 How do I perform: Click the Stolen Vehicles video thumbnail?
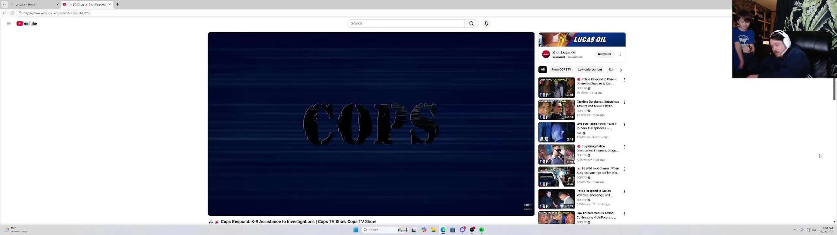[x=556, y=199]
